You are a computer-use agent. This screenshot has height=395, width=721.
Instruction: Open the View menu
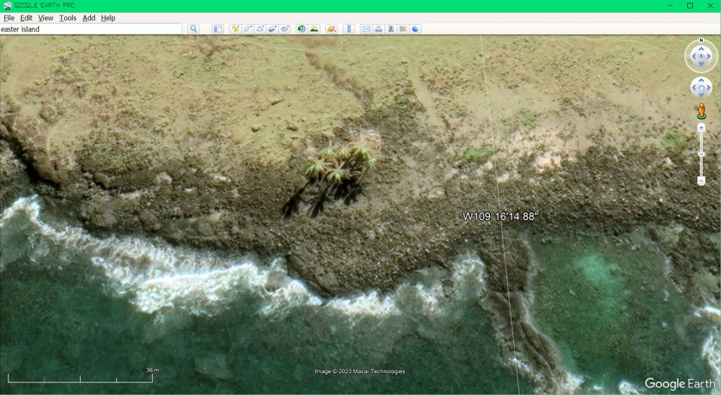click(x=46, y=18)
